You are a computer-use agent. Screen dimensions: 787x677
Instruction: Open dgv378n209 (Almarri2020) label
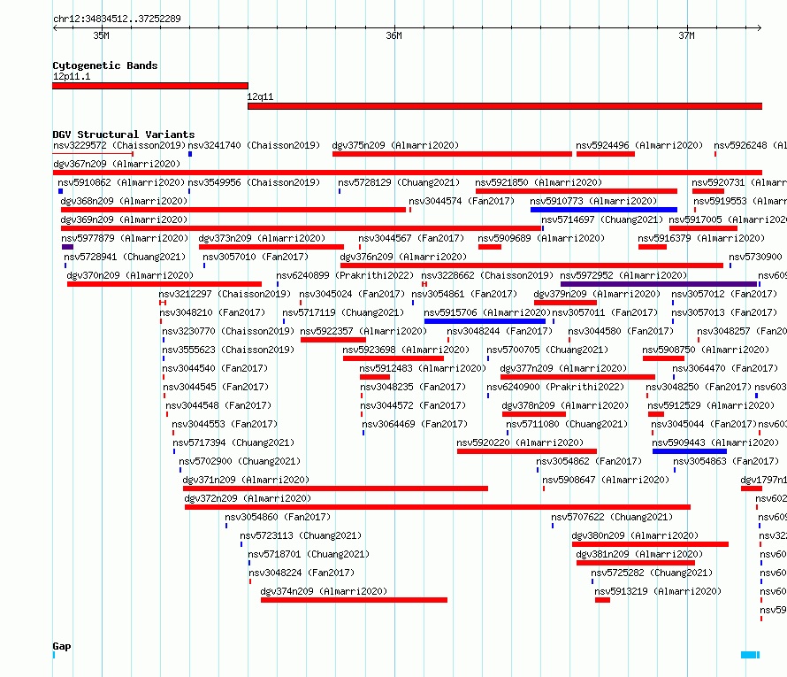click(x=565, y=405)
